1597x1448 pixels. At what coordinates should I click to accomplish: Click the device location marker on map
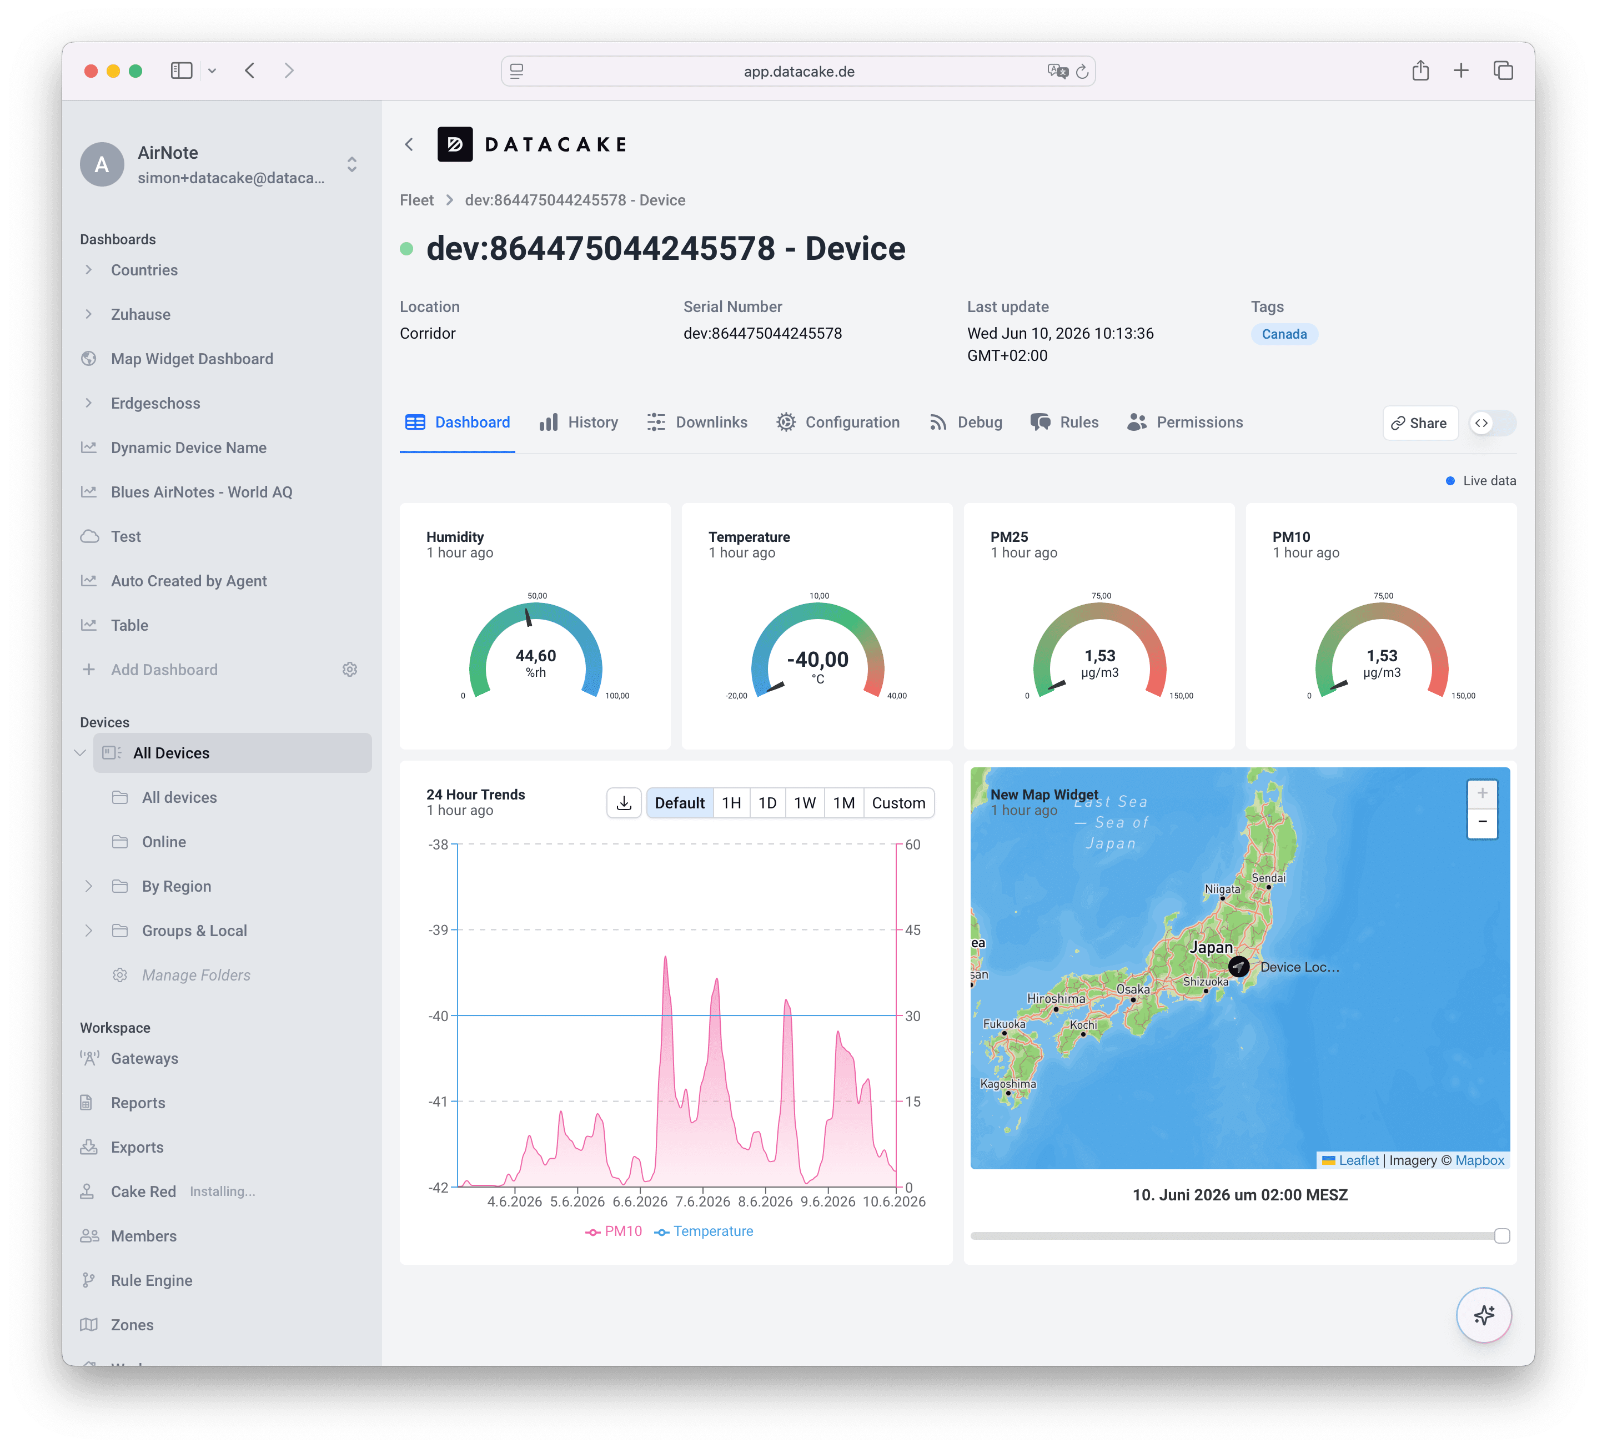(1238, 967)
